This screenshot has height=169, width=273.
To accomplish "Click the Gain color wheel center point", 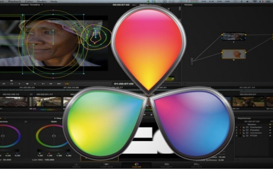I will tap(54, 136).
